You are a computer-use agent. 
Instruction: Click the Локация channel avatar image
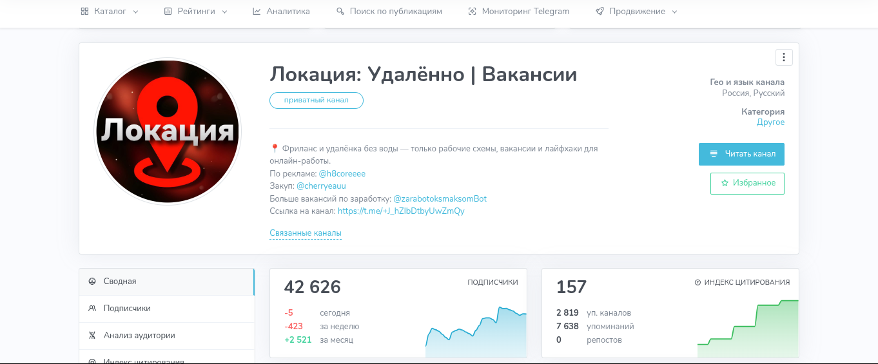[x=167, y=131]
